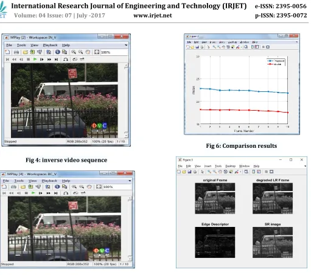Click SR image thumbnail in Figure 5
311x275 pixels.
coord(273,242)
